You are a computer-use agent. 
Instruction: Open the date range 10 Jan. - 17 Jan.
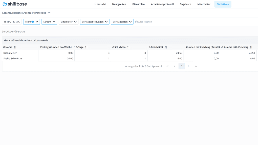click(x=12, y=22)
